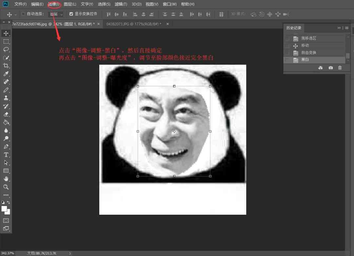Reset default foreground and background colors
Screen dimensions: 354x256
[x=3, y=202]
